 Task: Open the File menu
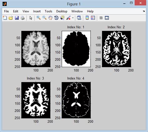6,11
